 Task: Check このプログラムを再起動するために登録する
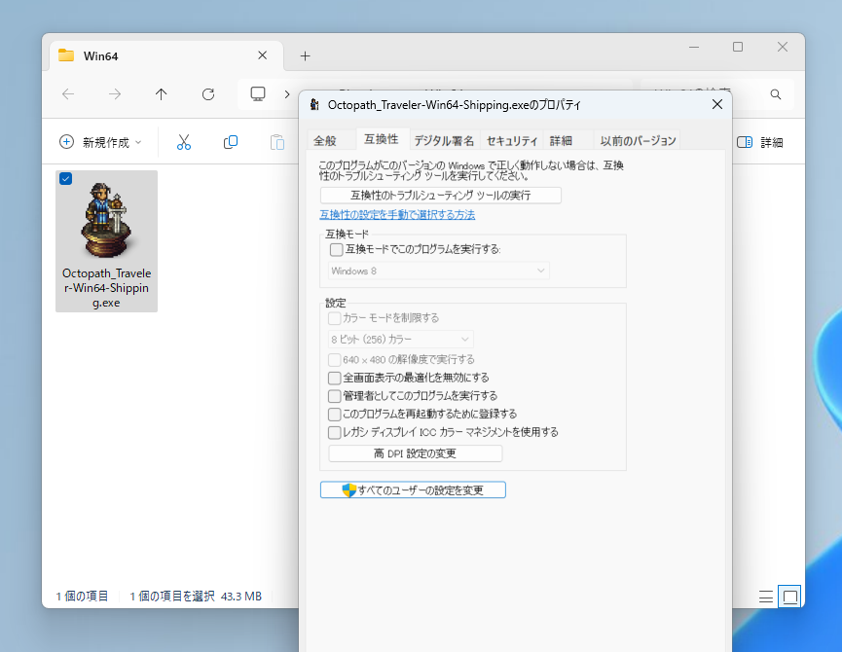pos(334,415)
